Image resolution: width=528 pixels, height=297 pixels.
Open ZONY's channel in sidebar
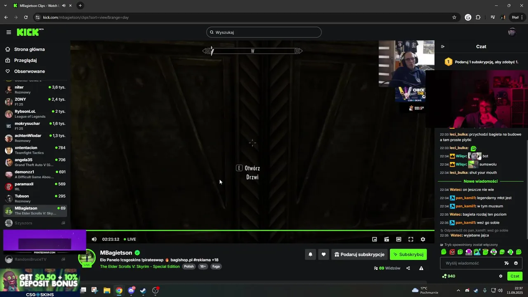35,101
